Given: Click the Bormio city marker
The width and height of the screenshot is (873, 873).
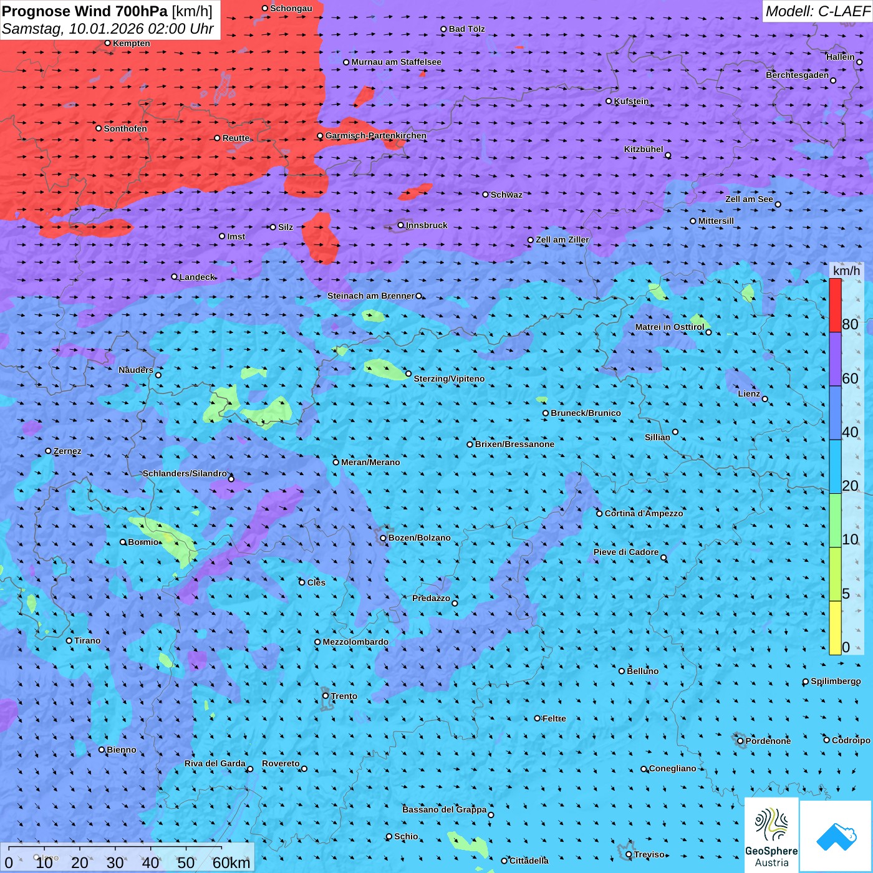Looking at the screenshot, I should 123,542.
